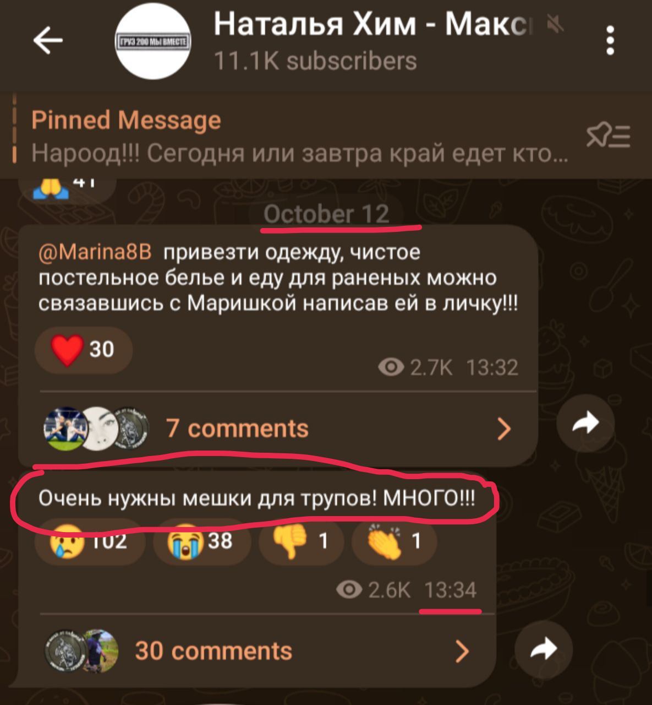Toggle the clapping hands reaction
Viewport: 652px width, 705px height.
coord(395,541)
